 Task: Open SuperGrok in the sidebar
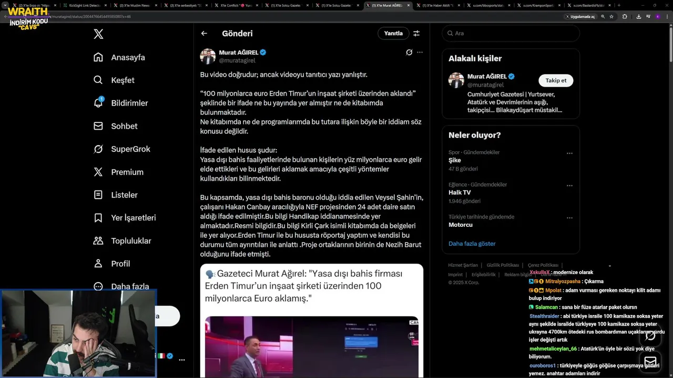pos(122,149)
